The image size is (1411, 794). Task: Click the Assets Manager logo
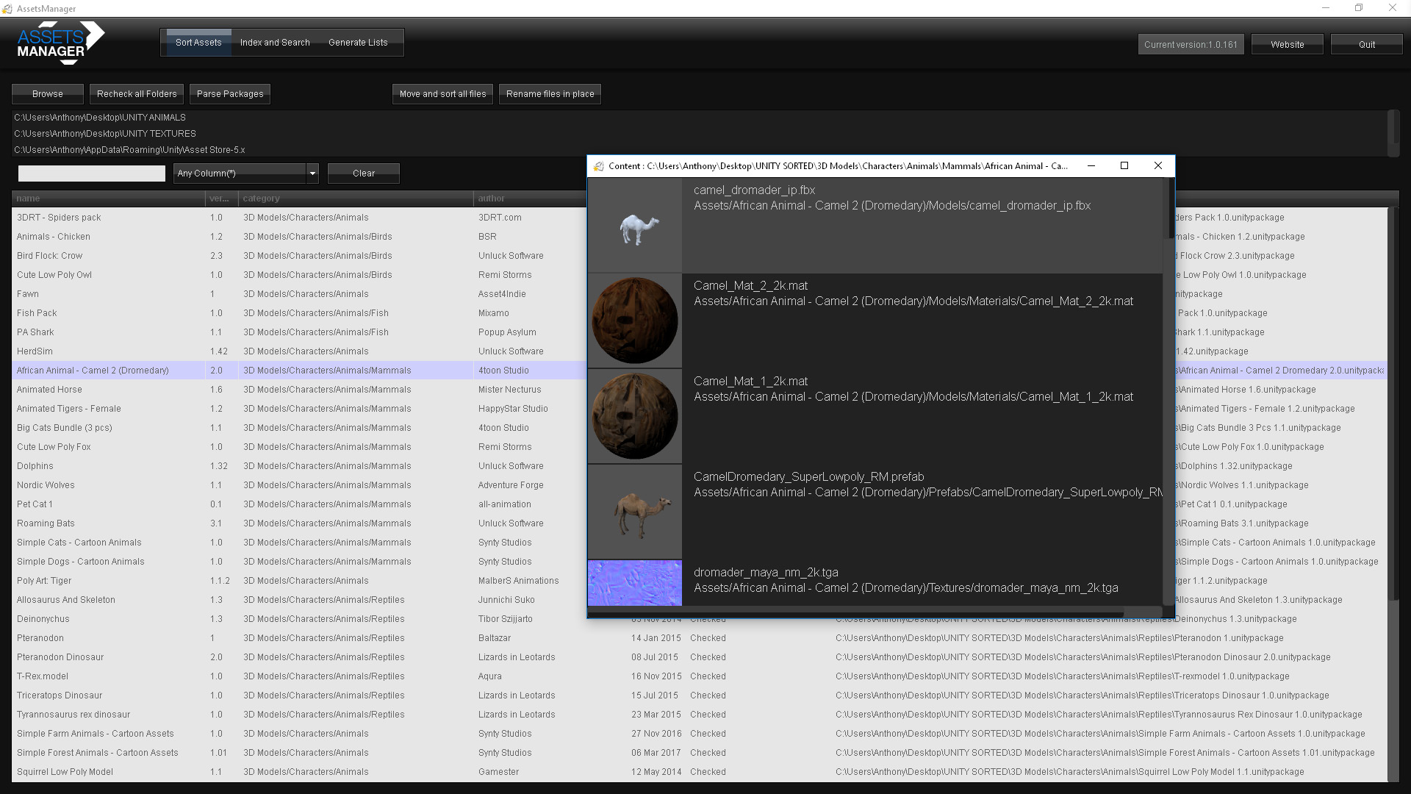pyautogui.click(x=59, y=43)
